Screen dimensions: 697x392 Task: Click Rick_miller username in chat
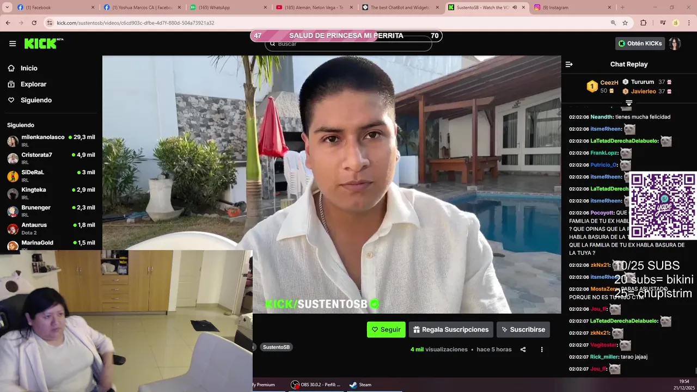604,357
